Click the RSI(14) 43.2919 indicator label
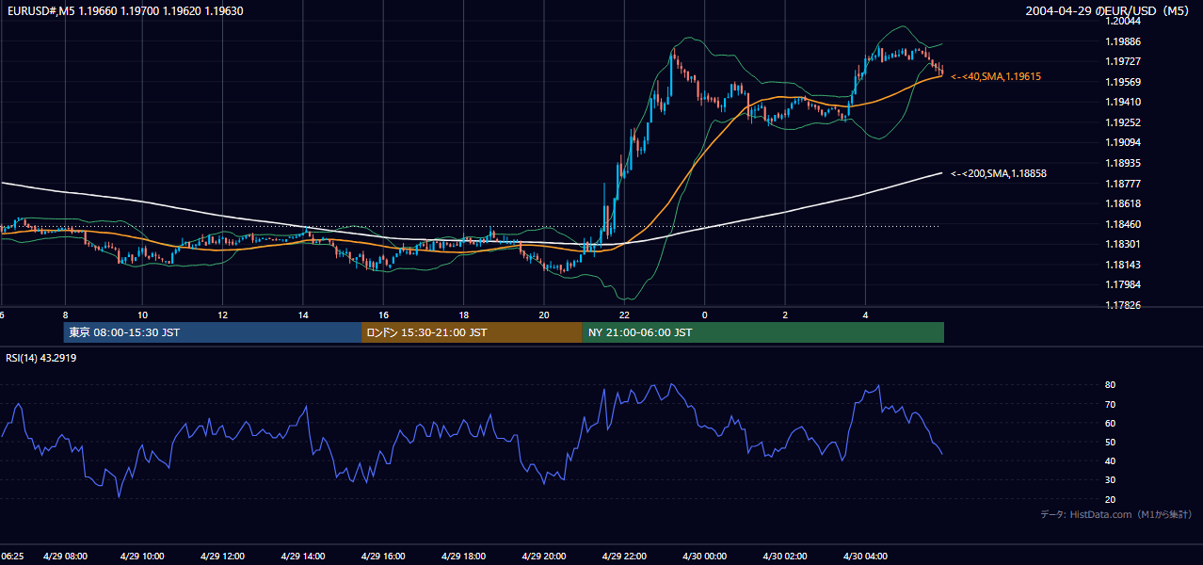Viewport: 1203px width, 565px height. point(41,358)
